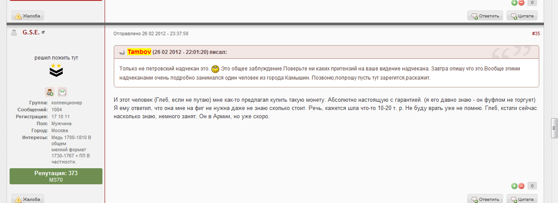Click the grey user status icon beside G.S.E.
558x203 pixels.
coord(14,33)
